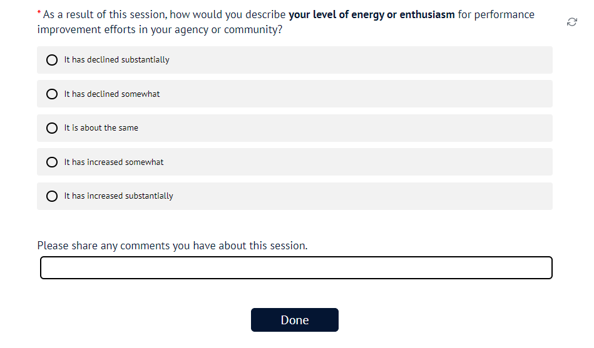Click the 'It has declined somewhat' label text

coord(112,94)
